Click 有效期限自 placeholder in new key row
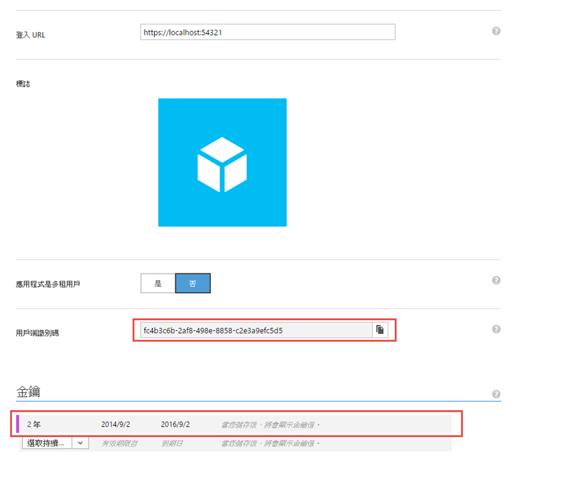The height and width of the screenshot is (477, 571). point(119,443)
